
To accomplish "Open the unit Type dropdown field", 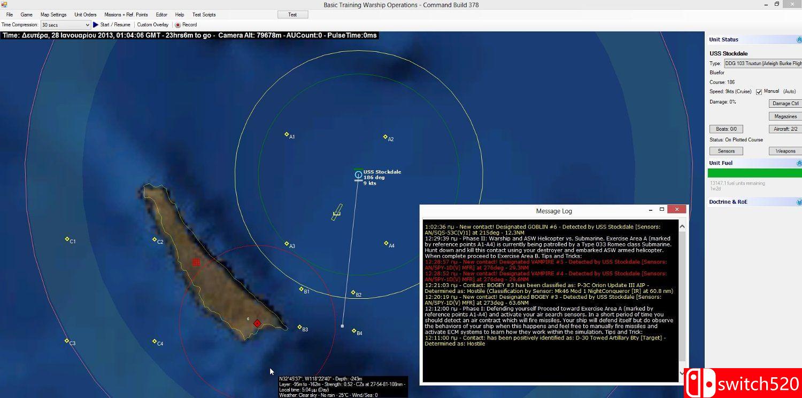I will [x=763, y=63].
